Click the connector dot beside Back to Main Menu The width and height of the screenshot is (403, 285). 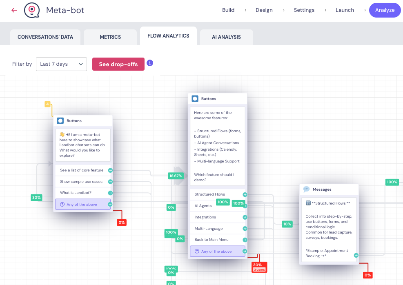click(245, 240)
